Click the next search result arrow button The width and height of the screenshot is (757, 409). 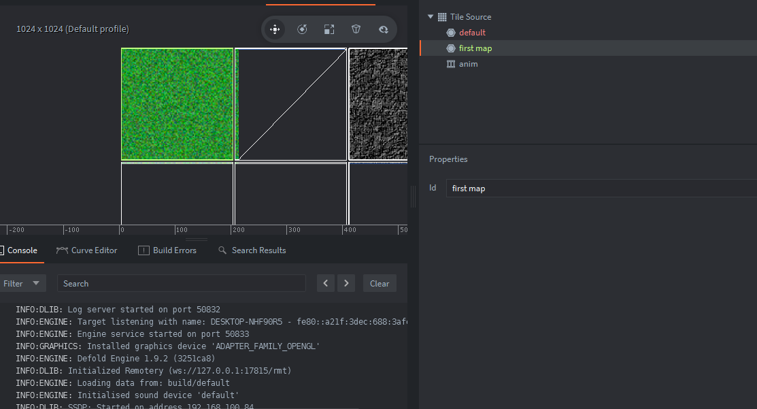pos(346,283)
